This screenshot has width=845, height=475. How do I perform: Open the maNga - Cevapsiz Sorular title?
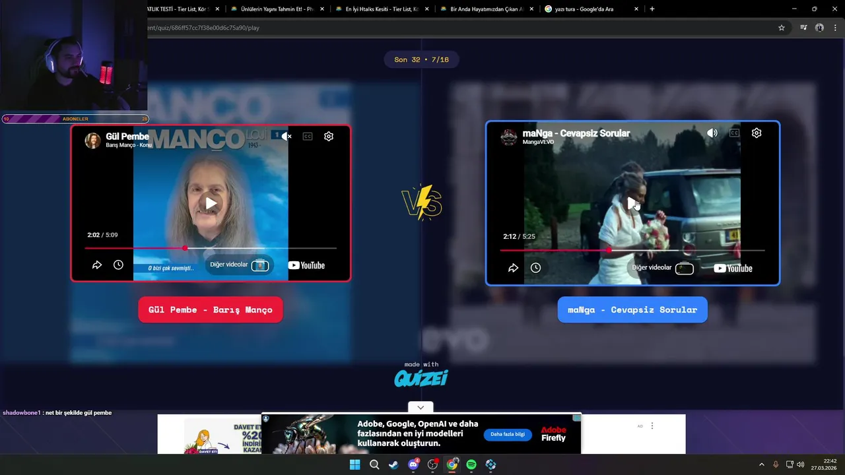coord(576,133)
